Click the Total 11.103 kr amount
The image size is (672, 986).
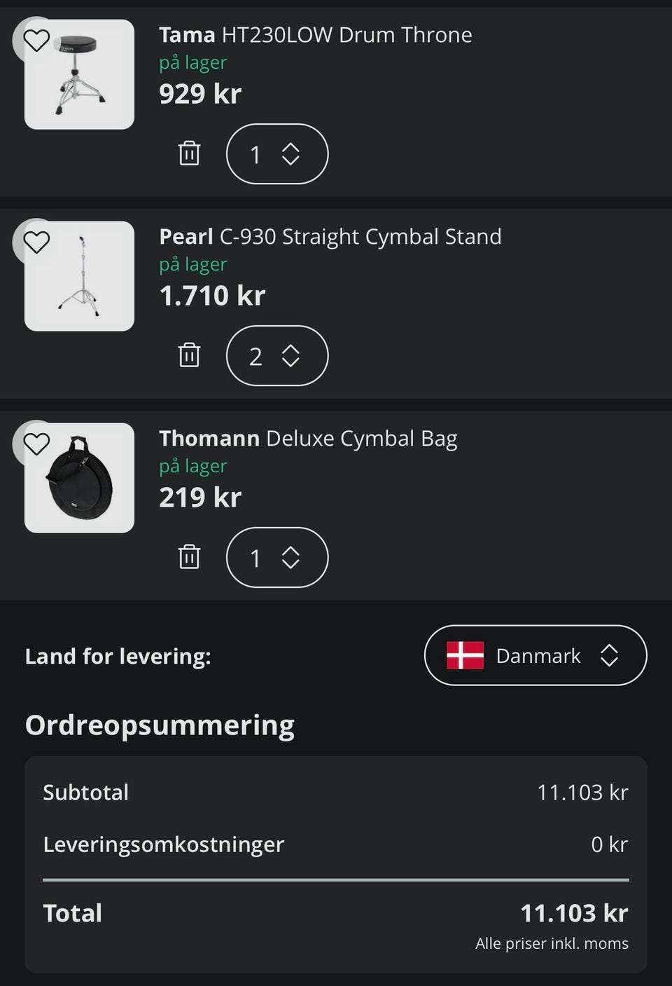574,913
